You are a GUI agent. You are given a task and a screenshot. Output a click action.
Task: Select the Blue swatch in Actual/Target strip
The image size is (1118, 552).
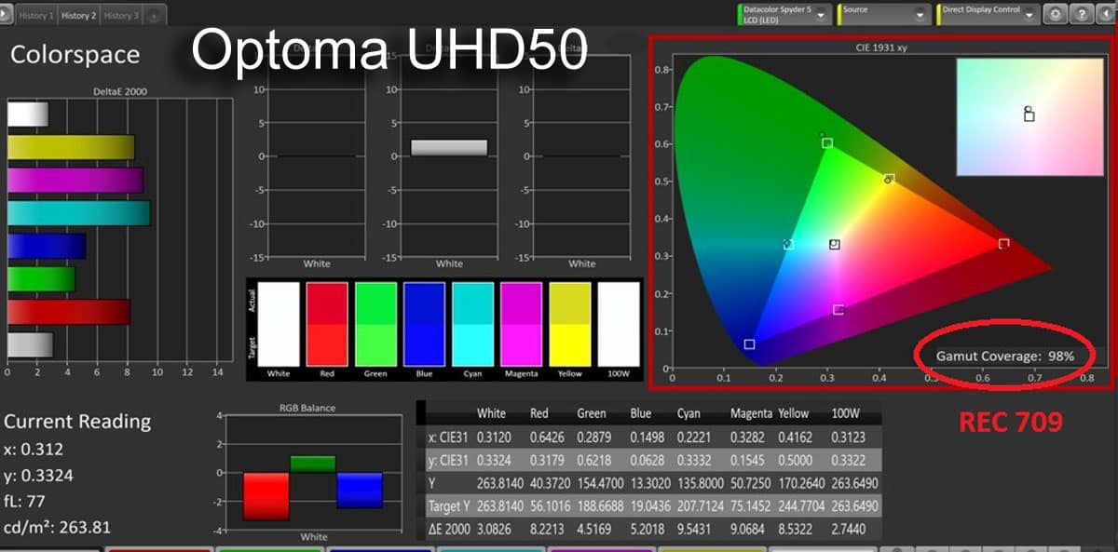click(424, 324)
